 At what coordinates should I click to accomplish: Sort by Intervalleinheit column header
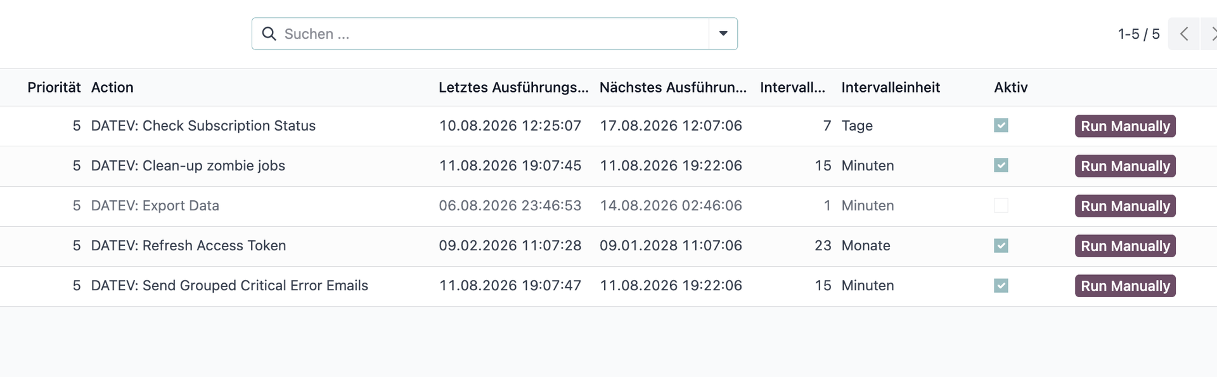click(891, 87)
